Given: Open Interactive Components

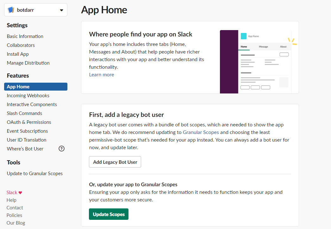Looking at the screenshot, I should click(32, 104).
